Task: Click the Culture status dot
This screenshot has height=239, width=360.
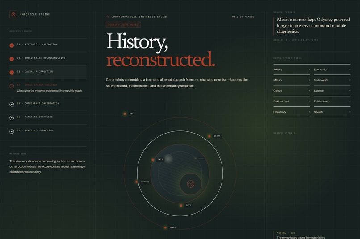Action: (x=309, y=90)
